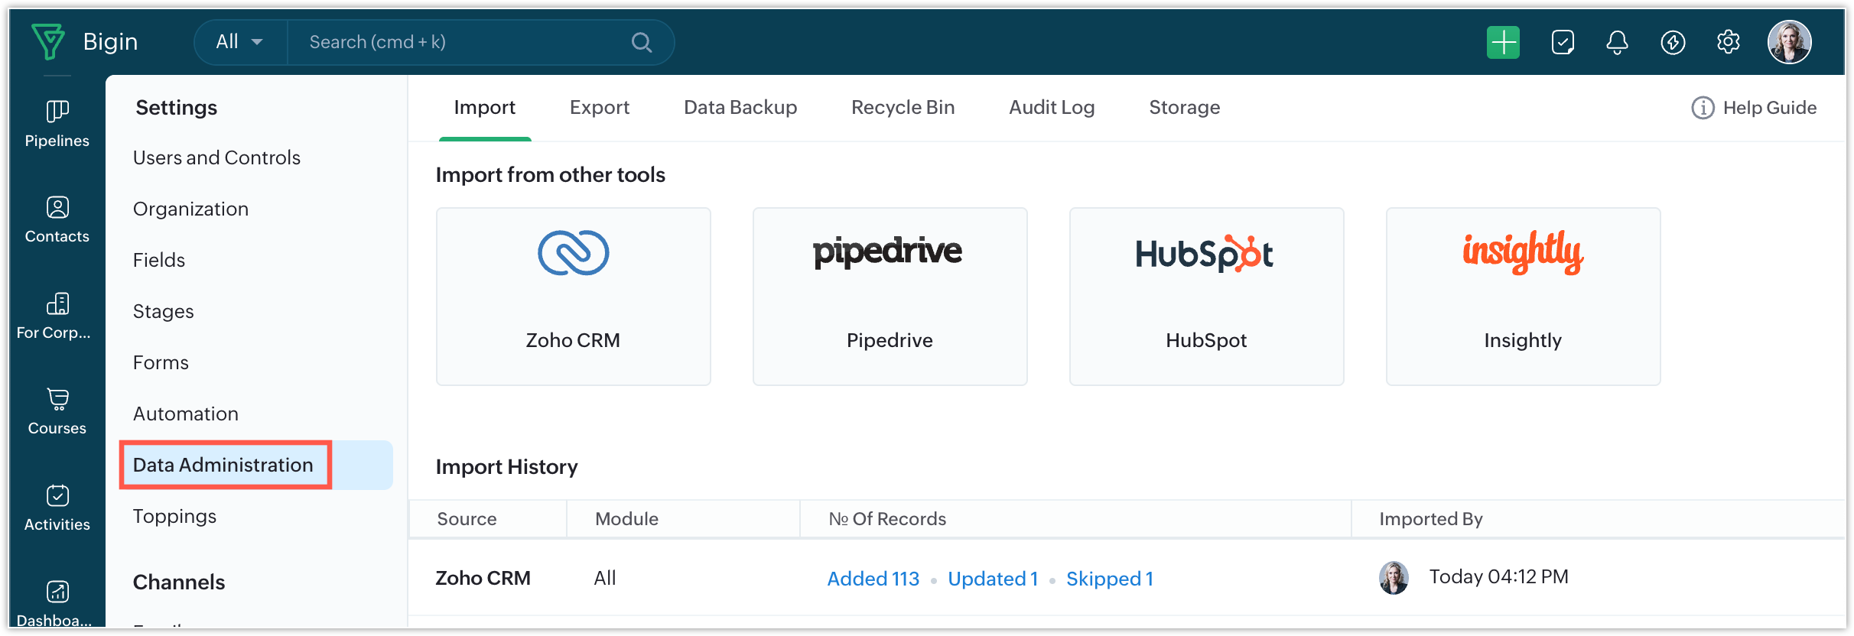Switch to the Export tab

pos(600,108)
